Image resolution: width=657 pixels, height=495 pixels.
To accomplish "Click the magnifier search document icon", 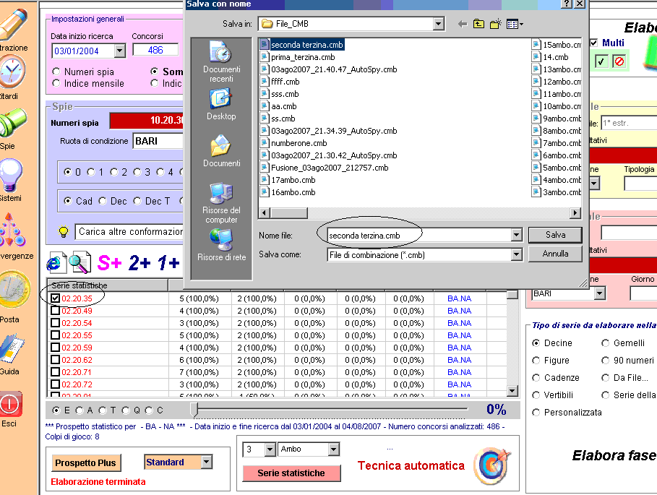I will 80,262.
